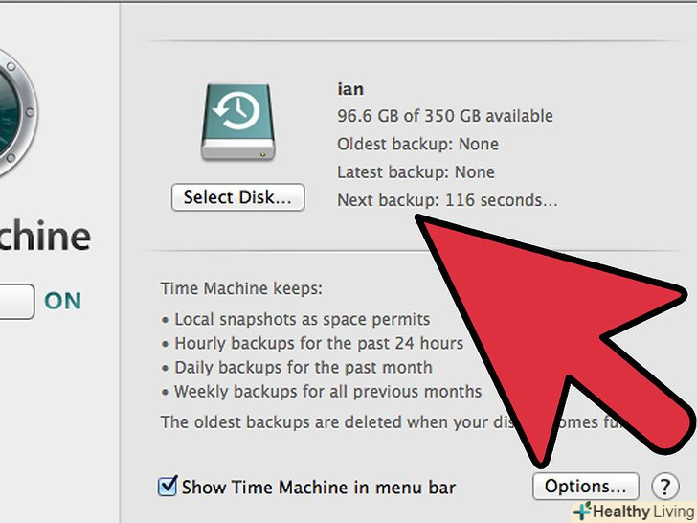This screenshot has height=523, width=697.
Task: Enable Show Time Machine in menu bar checkbox
Action: (168, 488)
